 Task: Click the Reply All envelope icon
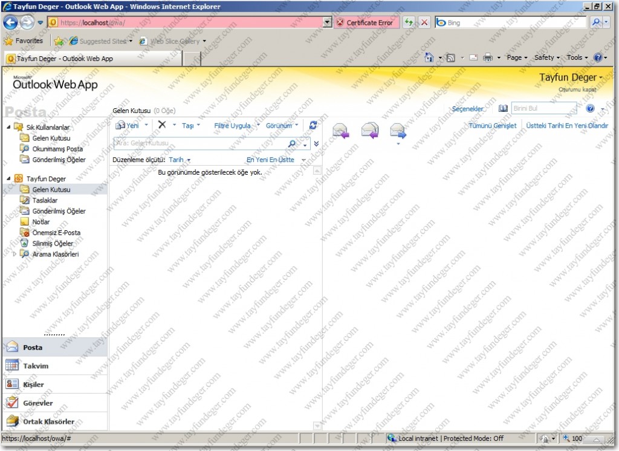(370, 131)
